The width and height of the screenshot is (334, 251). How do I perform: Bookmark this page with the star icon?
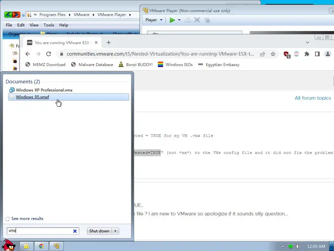point(273,54)
